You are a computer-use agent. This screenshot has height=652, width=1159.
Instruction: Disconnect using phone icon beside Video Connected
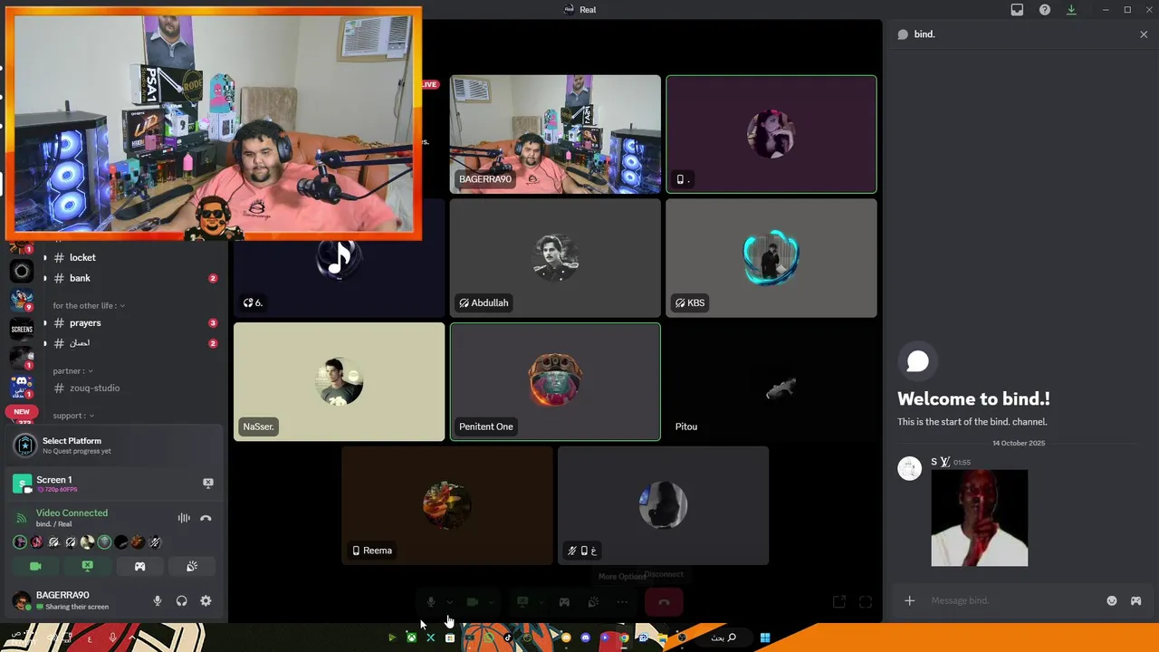click(x=206, y=518)
